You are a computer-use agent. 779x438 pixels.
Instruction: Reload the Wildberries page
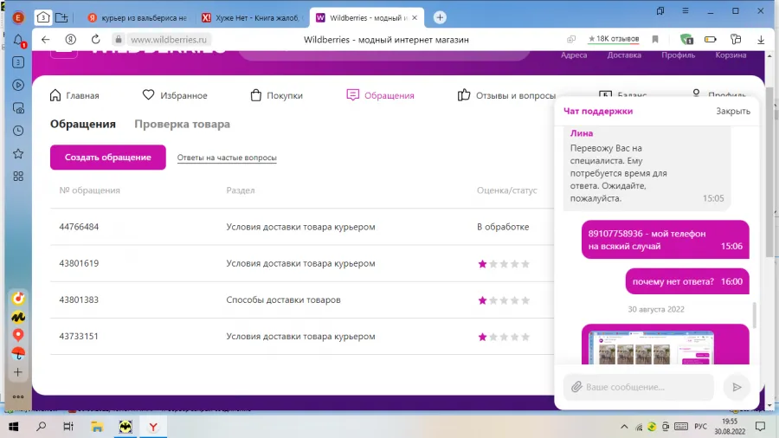click(96, 40)
